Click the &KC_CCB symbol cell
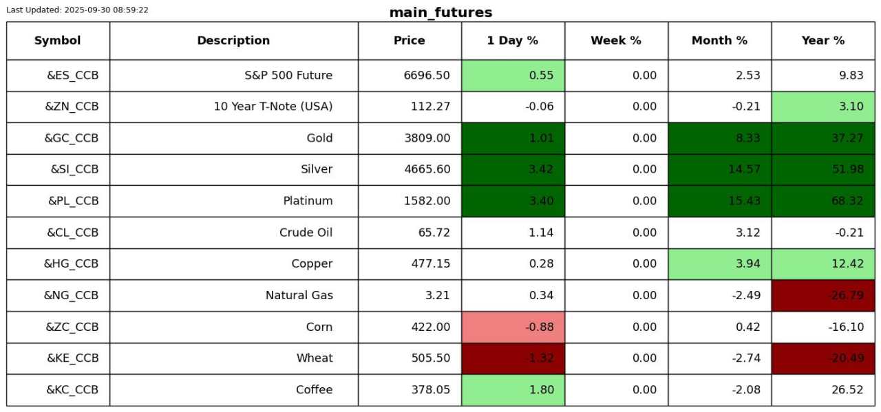881x412 pixels. click(x=72, y=390)
